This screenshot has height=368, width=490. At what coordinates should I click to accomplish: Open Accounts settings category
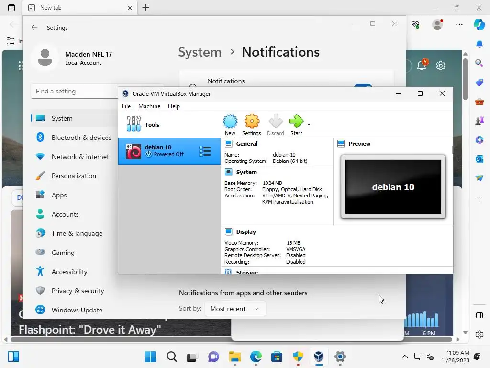point(74,214)
